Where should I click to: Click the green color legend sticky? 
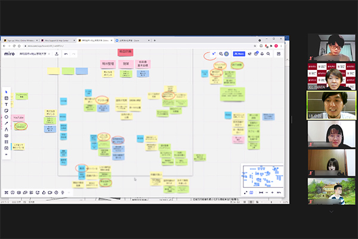tap(68, 71)
